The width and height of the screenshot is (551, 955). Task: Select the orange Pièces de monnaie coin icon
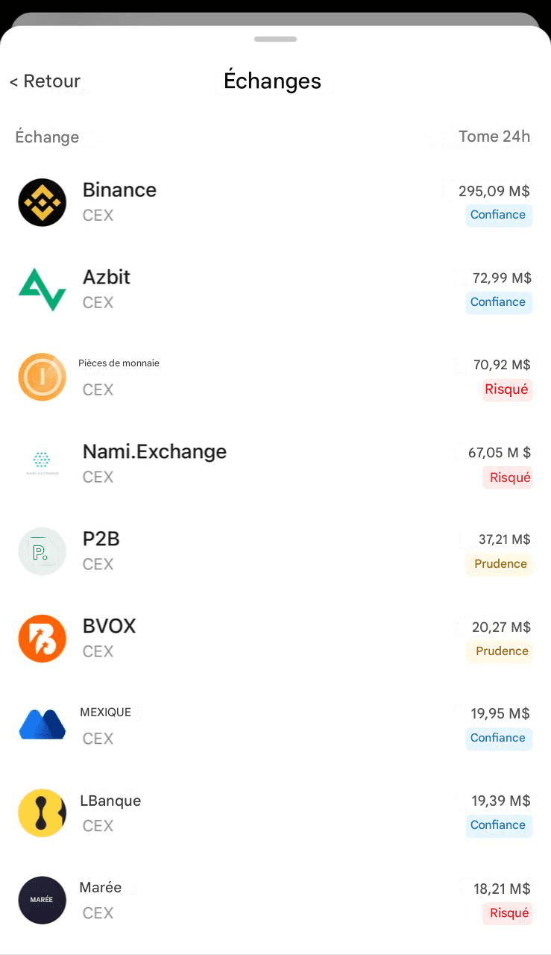[x=42, y=377]
